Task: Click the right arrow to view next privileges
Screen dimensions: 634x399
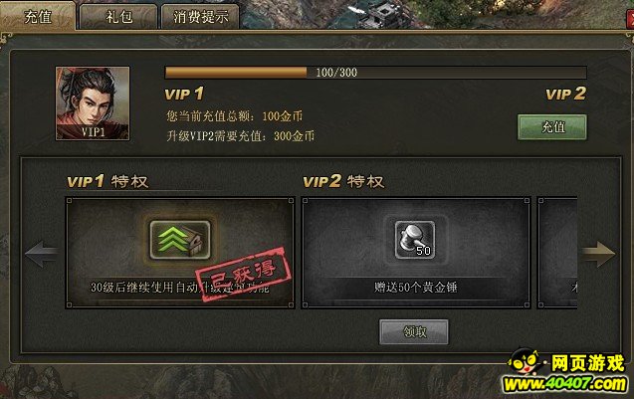Action: coord(598,254)
